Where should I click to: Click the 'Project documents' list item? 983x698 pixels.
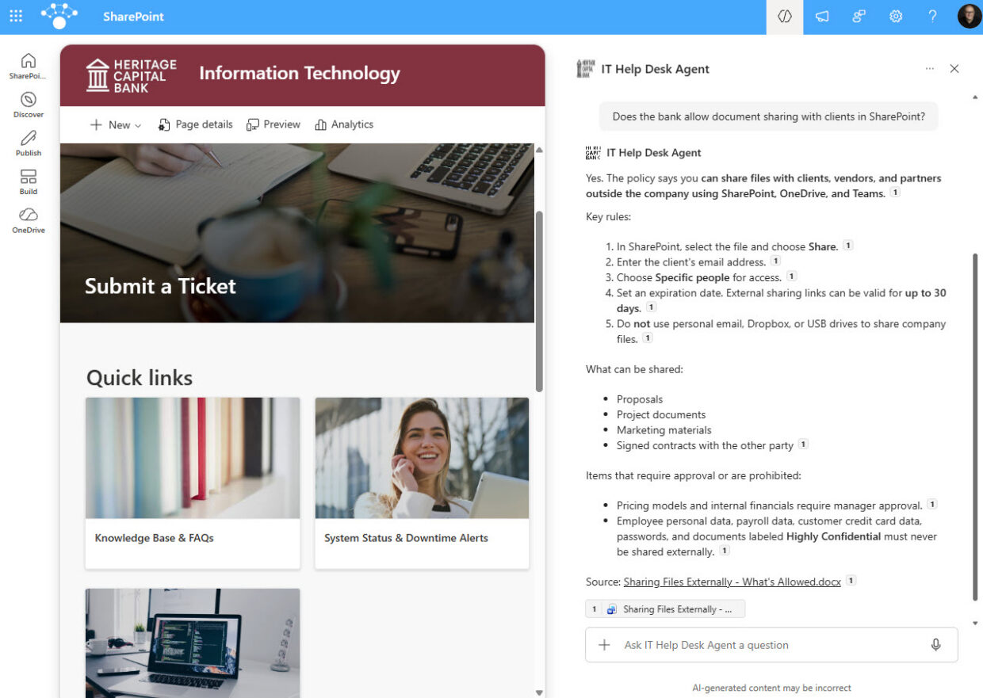click(x=661, y=414)
